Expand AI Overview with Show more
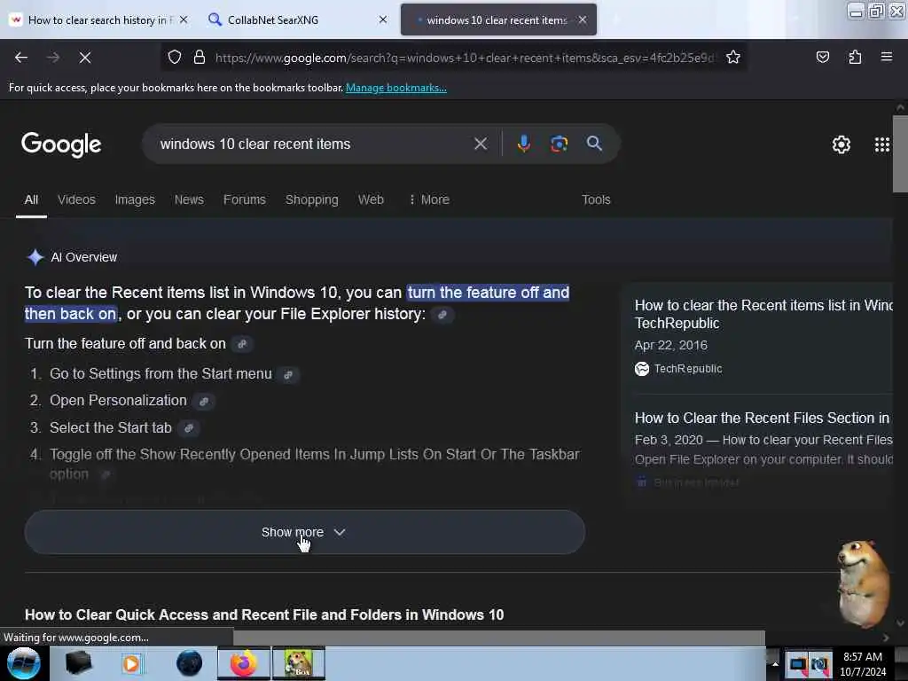 [x=305, y=532]
